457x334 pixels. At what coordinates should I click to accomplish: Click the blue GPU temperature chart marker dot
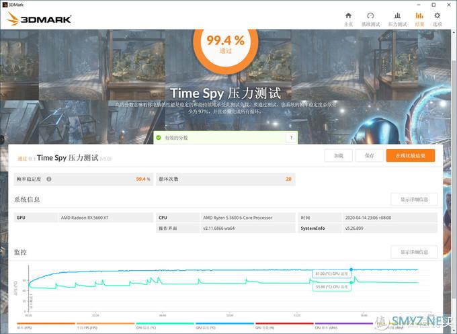pos(351,269)
